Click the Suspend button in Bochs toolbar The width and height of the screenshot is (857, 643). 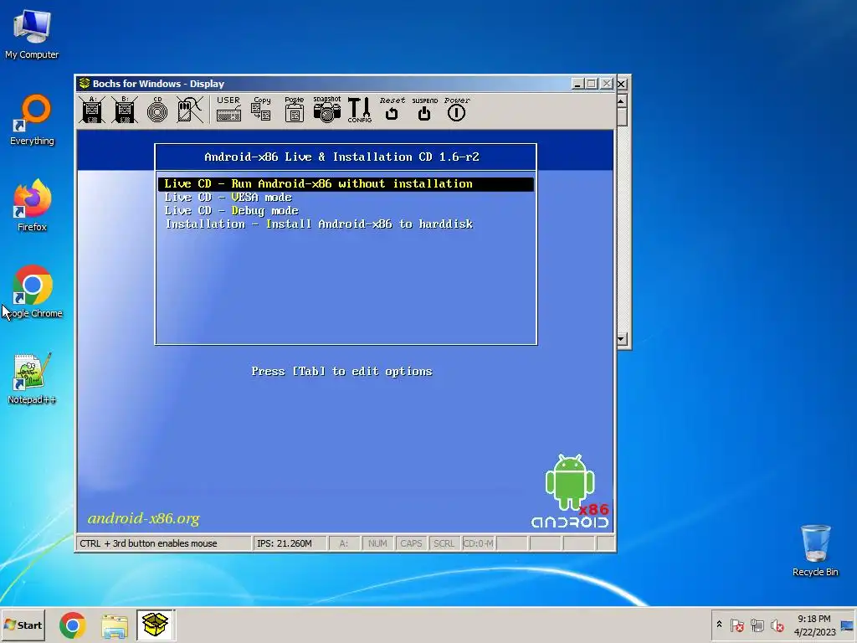pyautogui.click(x=424, y=109)
